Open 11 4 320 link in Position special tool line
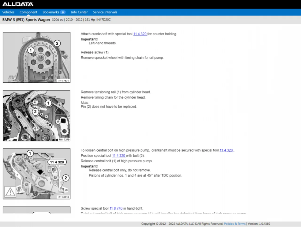301x227 pixels. (118, 156)
